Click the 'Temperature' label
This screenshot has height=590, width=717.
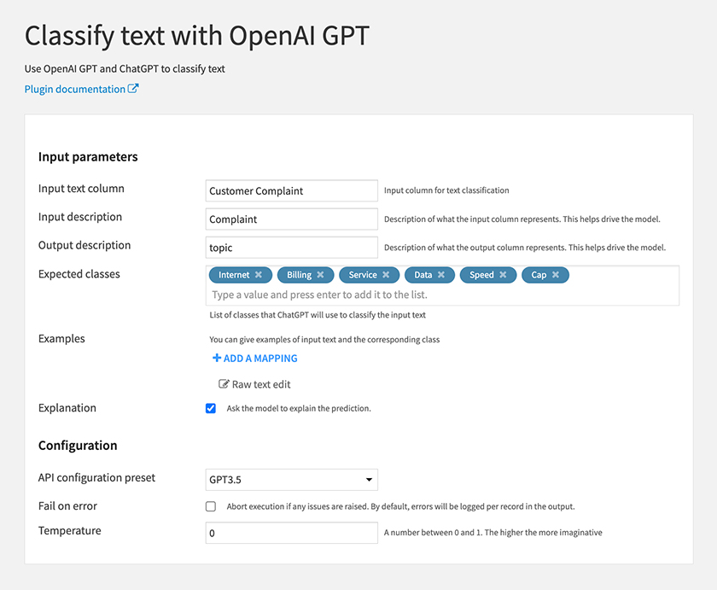tap(70, 531)
